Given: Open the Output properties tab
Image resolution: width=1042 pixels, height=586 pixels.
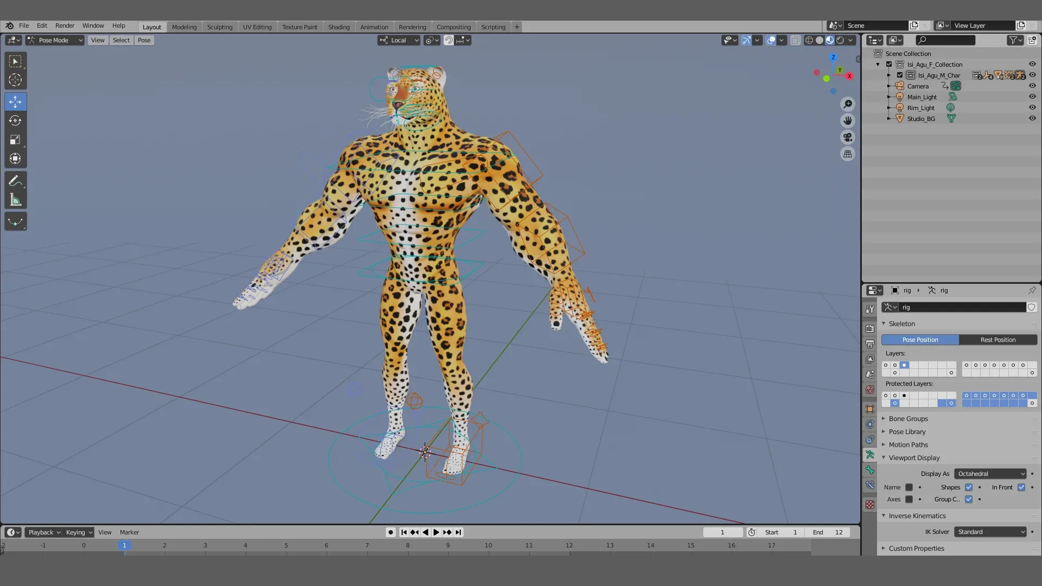Looking at the screenshot, I should tap(870, 343).
